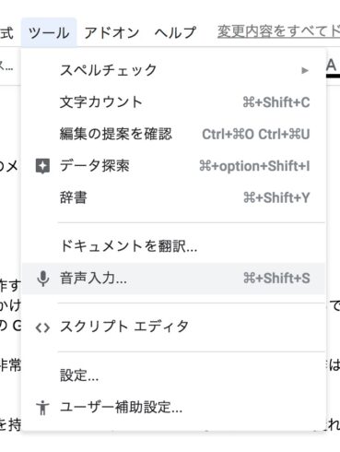Close the ツール menu via its tab

tap(49, 32)
